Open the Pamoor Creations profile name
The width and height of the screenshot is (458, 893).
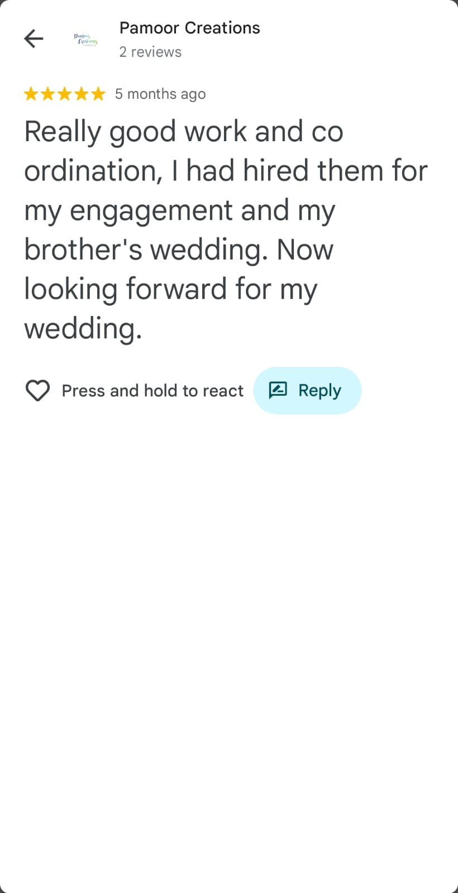click(x=189, y=28)
